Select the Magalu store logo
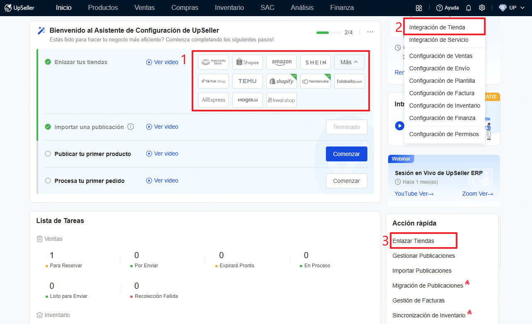 point(248,100)
